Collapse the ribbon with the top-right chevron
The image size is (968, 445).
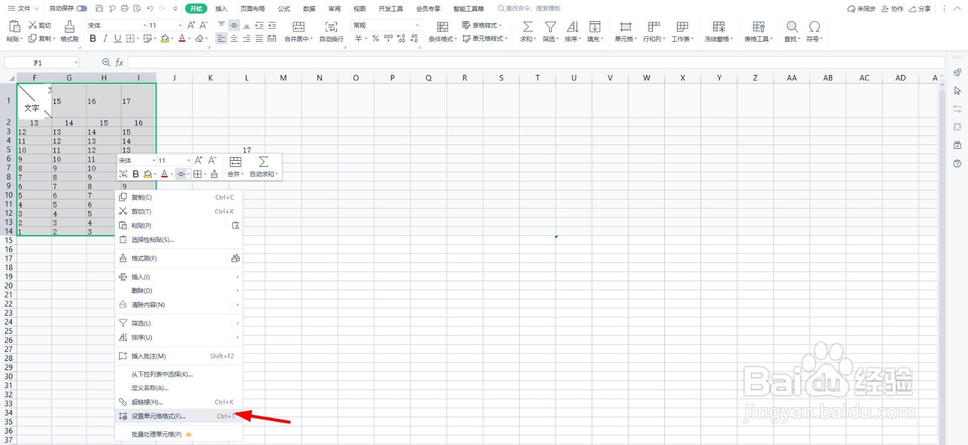pyautogui.click(x=957, y=8)
